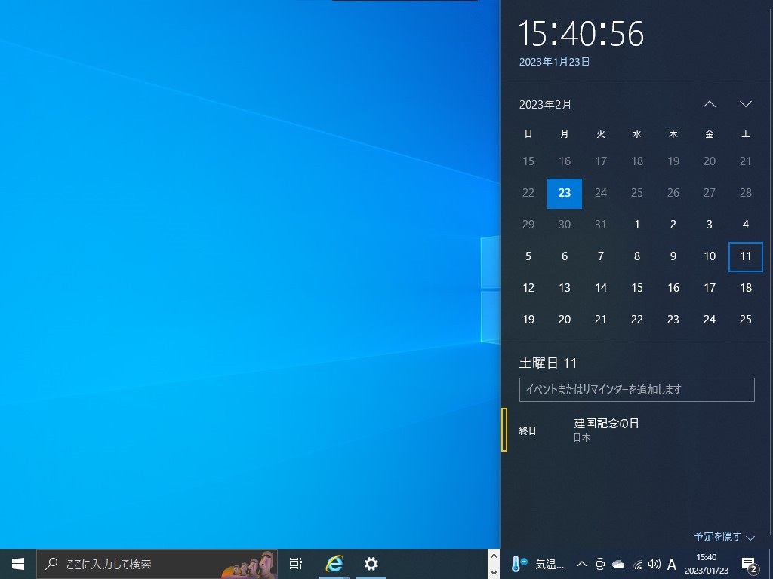
Task: Select March 4 in the calendar grid
Action: (745, 224)
